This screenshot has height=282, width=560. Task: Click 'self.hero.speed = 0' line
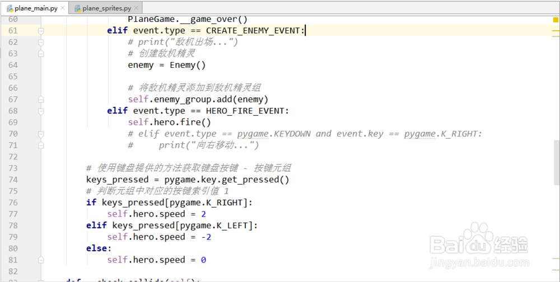[x=156, y=260]
